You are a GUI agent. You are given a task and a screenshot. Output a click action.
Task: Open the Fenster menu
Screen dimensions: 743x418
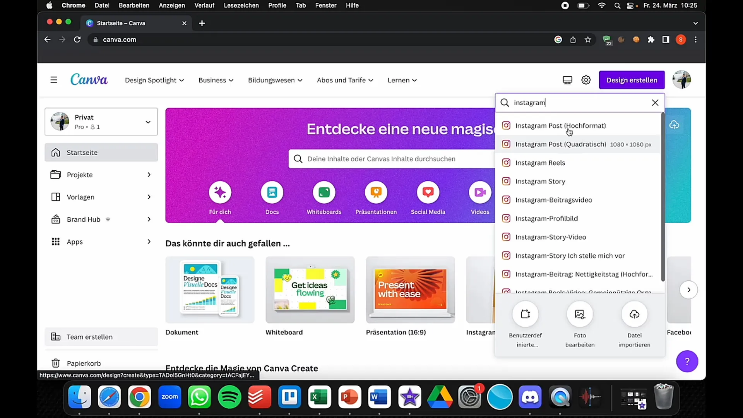[326, 5]
